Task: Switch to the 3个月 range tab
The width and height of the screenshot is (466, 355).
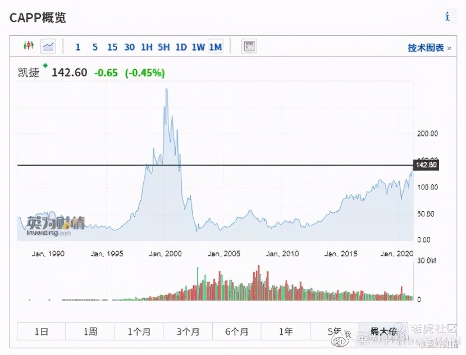Action: (188, 331)
